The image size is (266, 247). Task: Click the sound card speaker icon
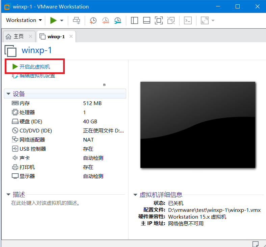15,158
